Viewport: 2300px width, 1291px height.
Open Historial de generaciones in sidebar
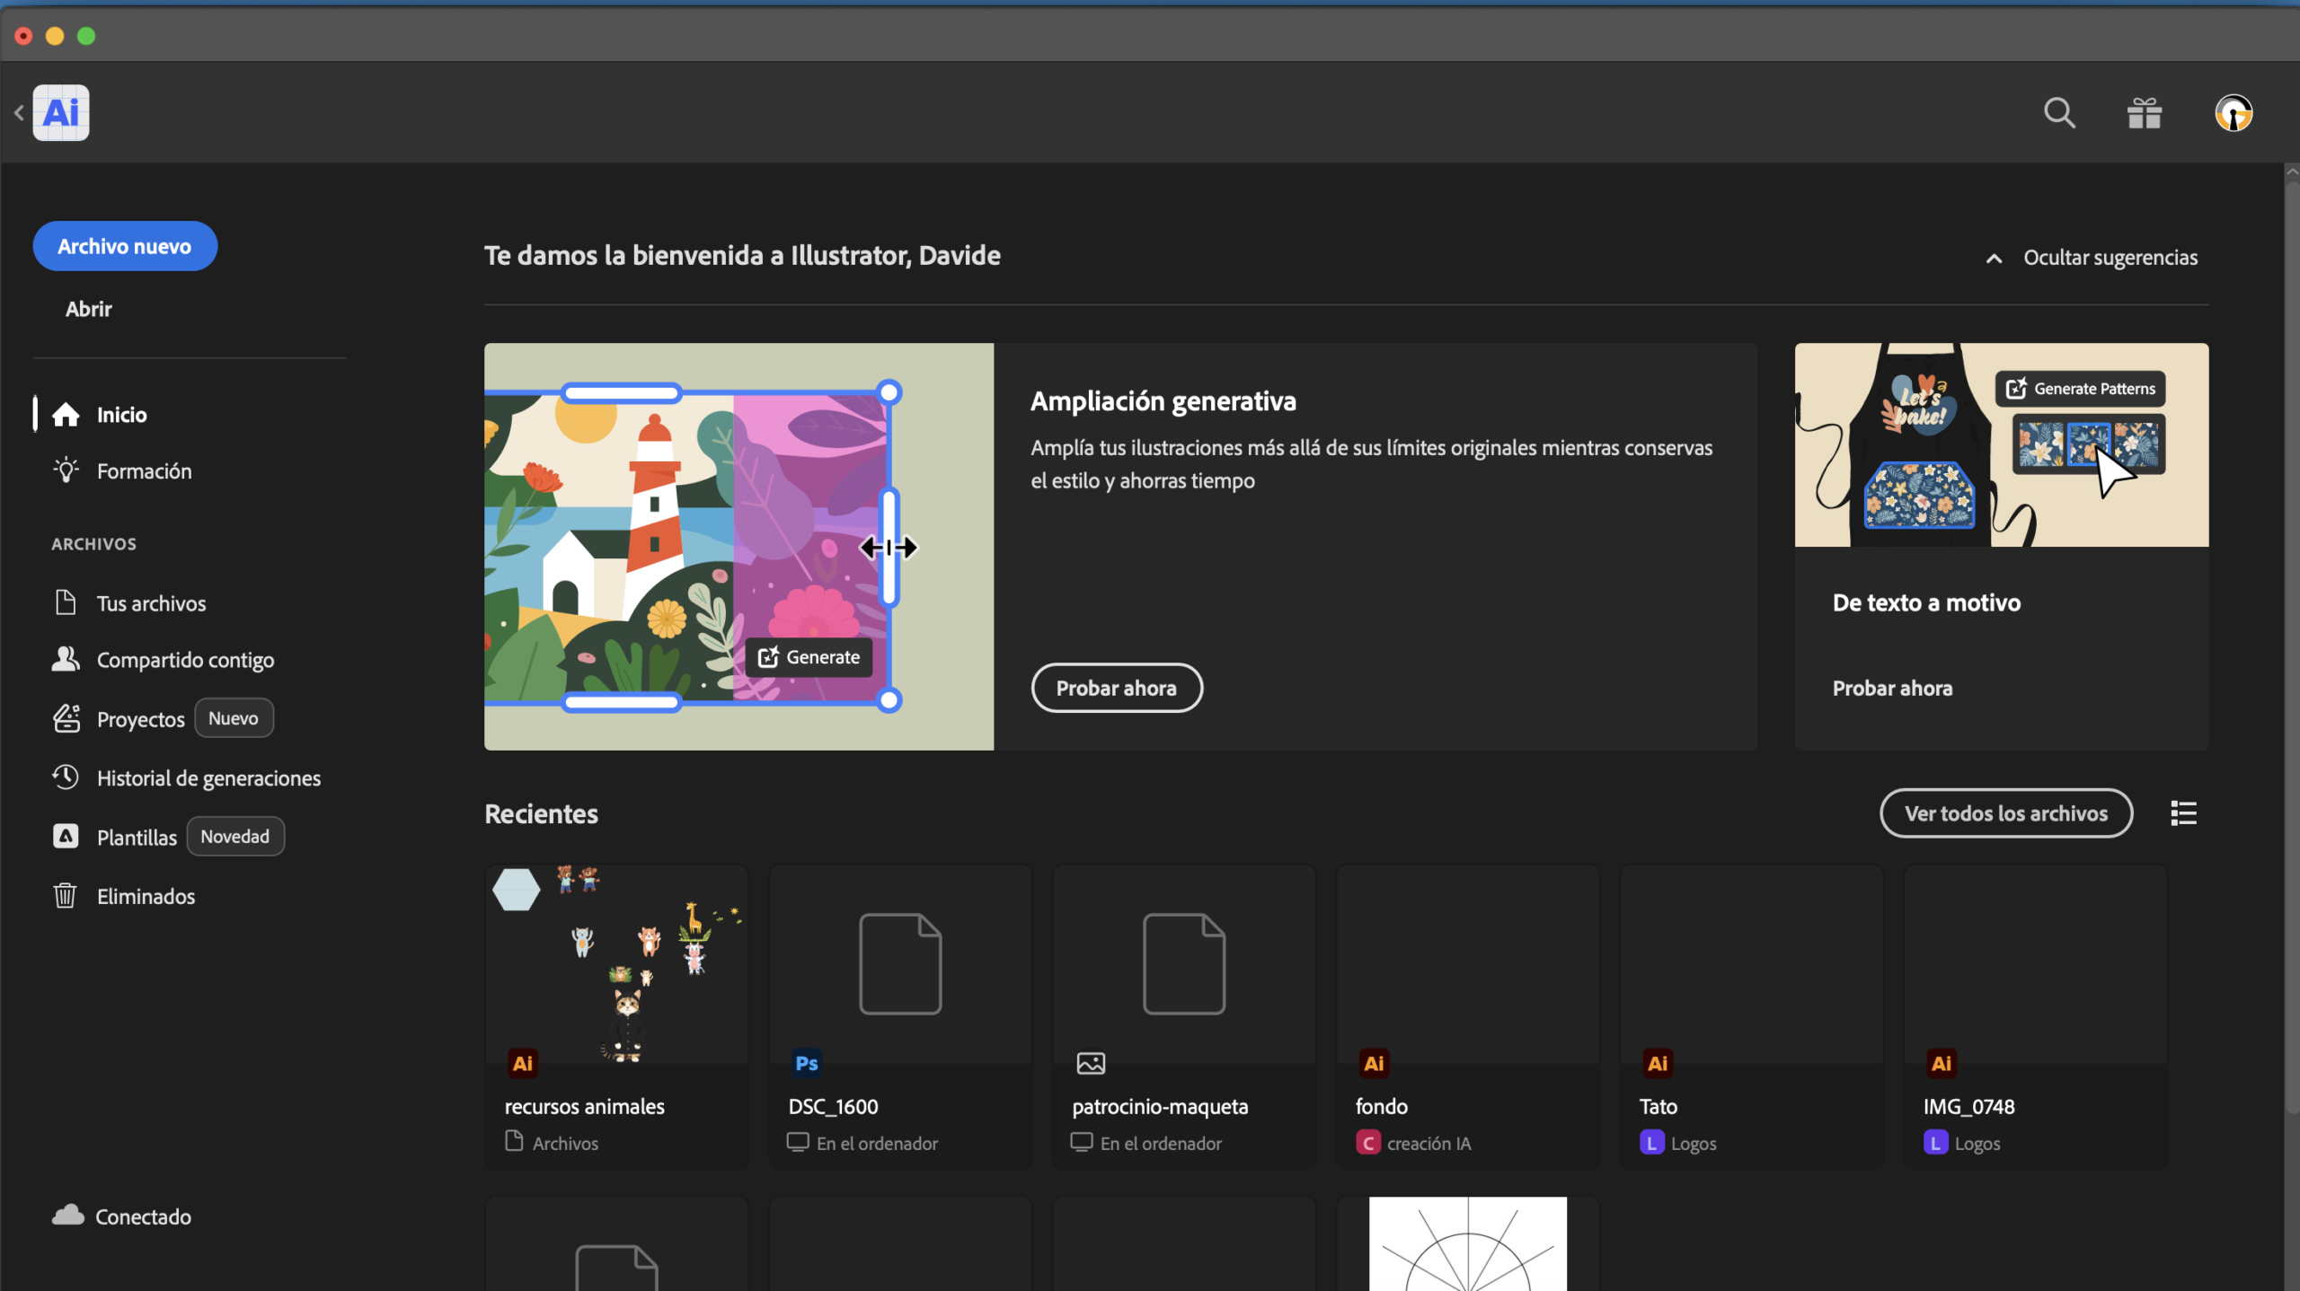[208, 778]
